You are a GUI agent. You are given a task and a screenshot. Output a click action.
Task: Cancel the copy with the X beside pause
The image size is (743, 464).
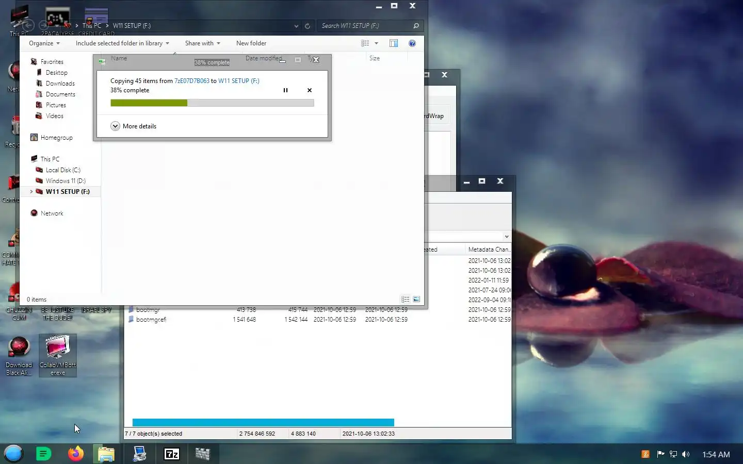click(x=310, y=90)
